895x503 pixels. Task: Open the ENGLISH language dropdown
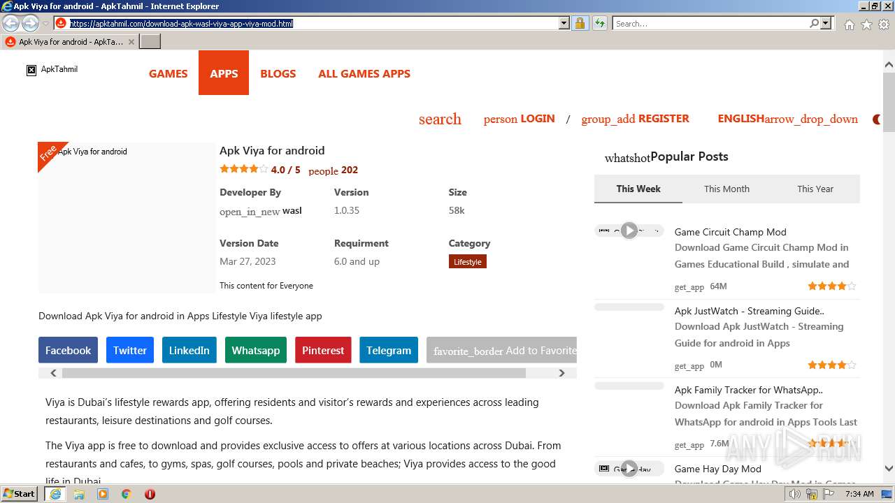point(787,119)
